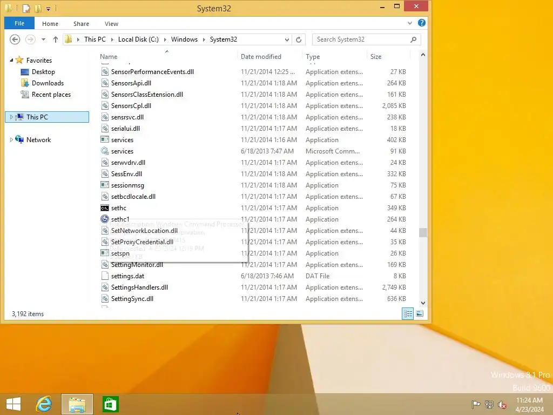553x415 pixels.
Task: Select the serialui.dll file icon
Action: point(105,129)
